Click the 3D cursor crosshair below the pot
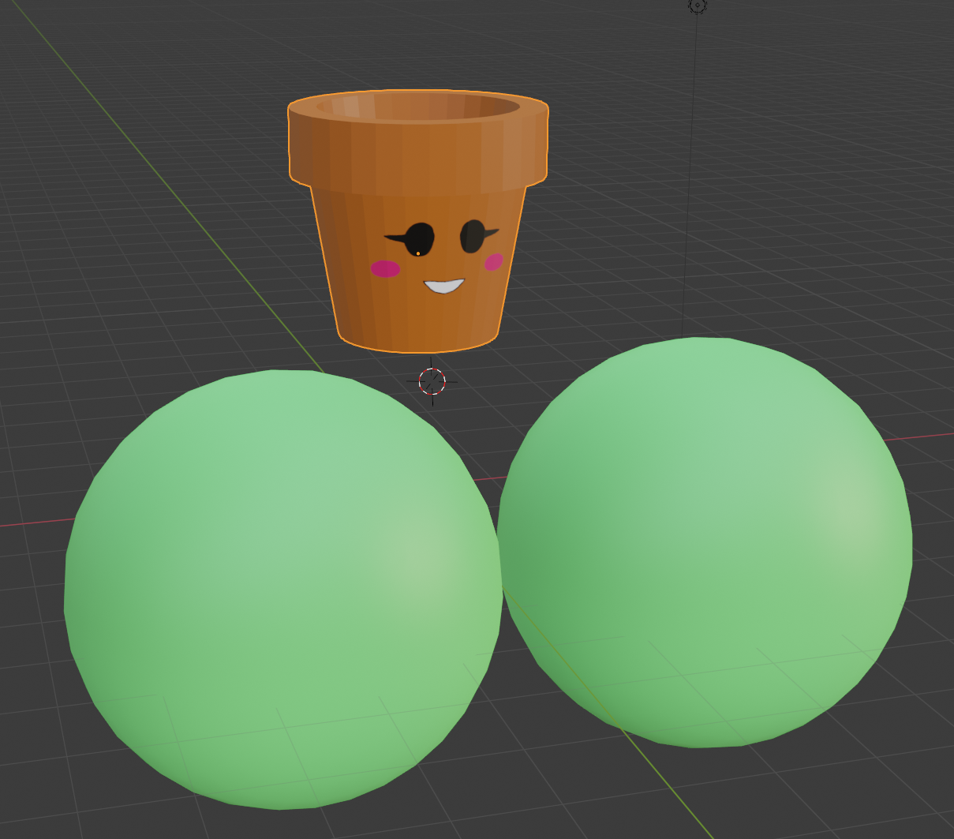The width and height of the screenshot is (954, 839). tap(432, 382)
